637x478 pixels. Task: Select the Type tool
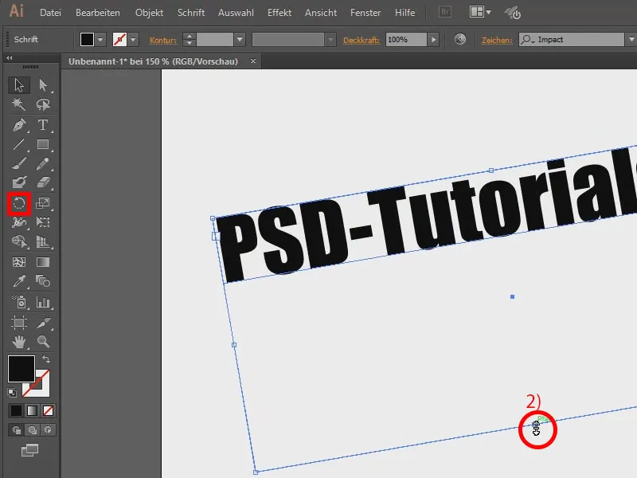(x=43, y=125)
